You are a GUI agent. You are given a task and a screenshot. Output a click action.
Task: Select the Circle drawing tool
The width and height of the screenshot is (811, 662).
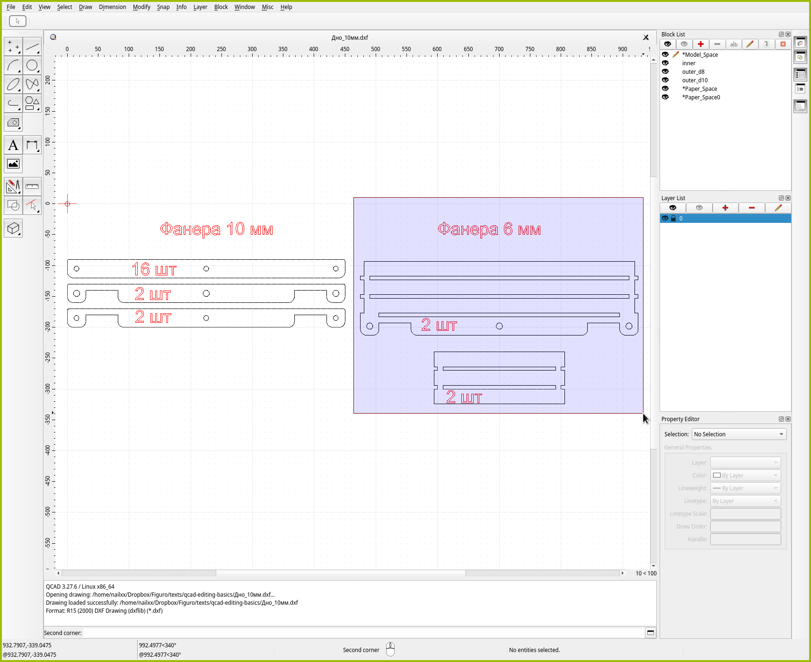(32, 65)
